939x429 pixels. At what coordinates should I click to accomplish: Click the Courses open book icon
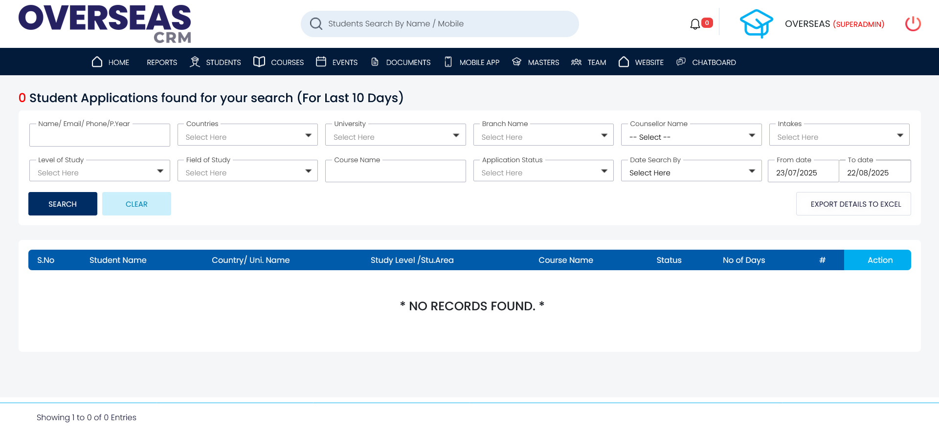point(259,62)
